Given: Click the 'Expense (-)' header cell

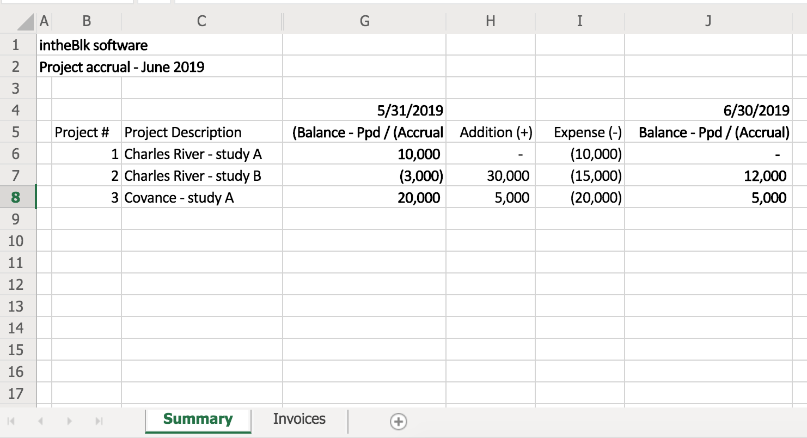Looking at the screenshot, I should (580, 132).
